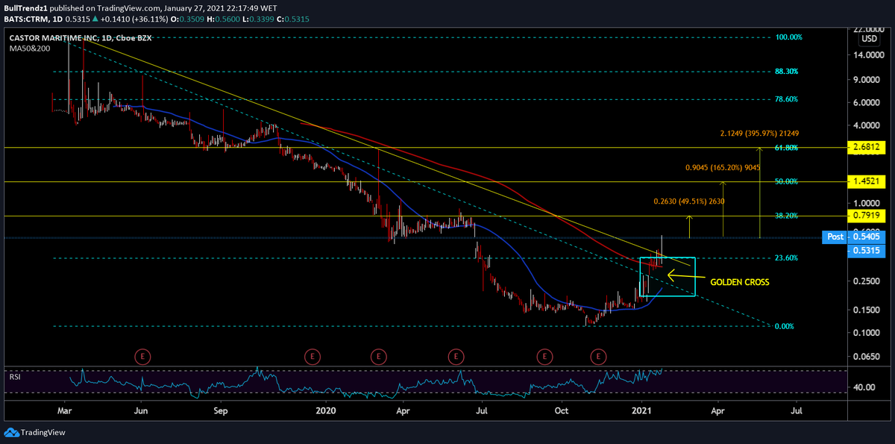Viewport: 895px width, 444px height.
Task: Click the 2021 label on time axis
Action: (x=642, y=410)
